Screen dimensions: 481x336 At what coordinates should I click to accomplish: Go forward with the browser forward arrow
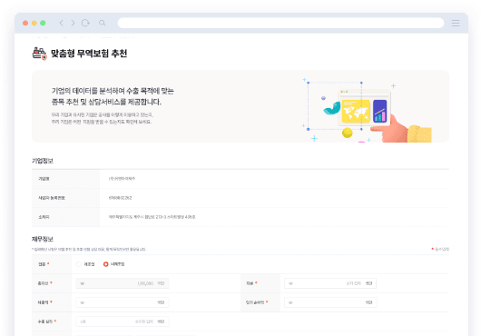pos(73,23)
